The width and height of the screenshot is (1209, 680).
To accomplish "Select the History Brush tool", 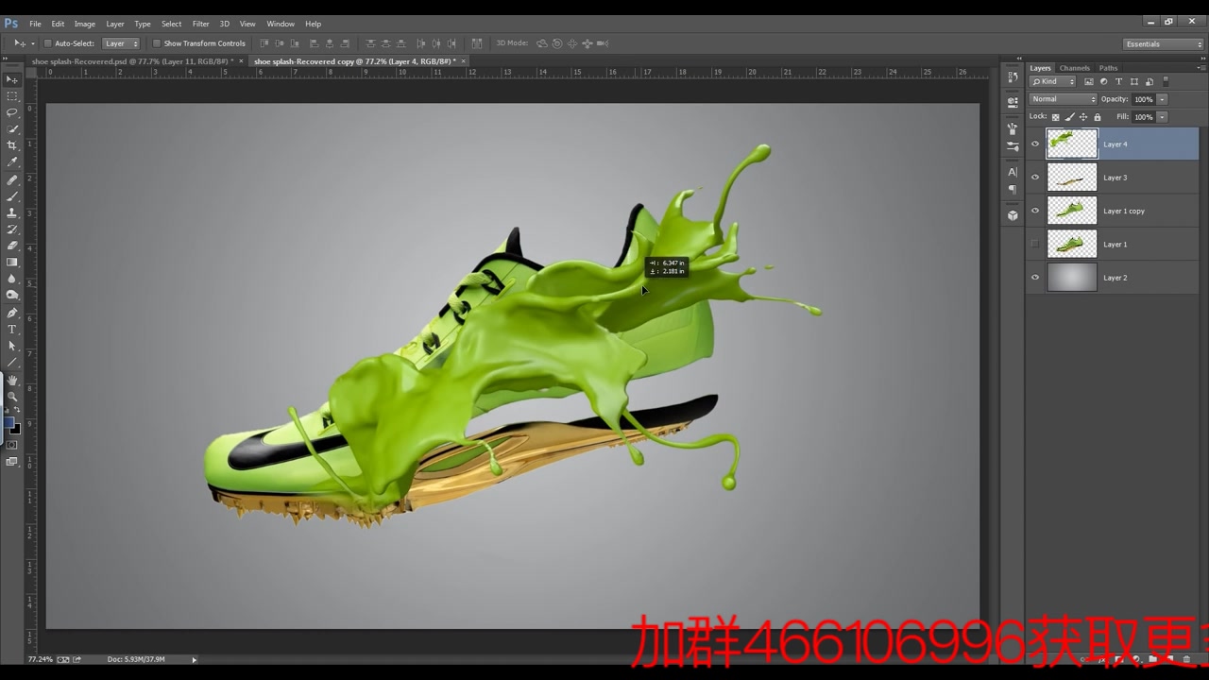I will pos(12,229).
